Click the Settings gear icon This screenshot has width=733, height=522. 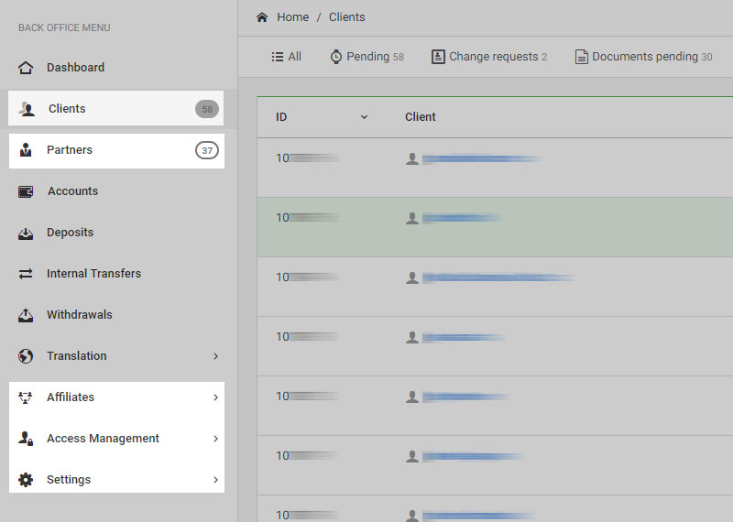tap(26, 480)
